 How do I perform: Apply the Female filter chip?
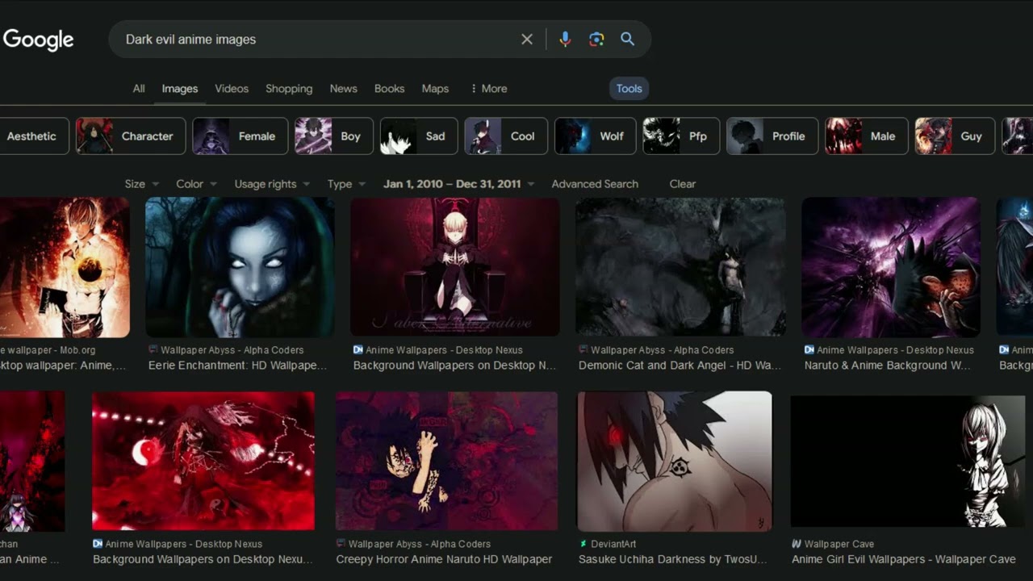pyautogui.click(x=240, y=136)
